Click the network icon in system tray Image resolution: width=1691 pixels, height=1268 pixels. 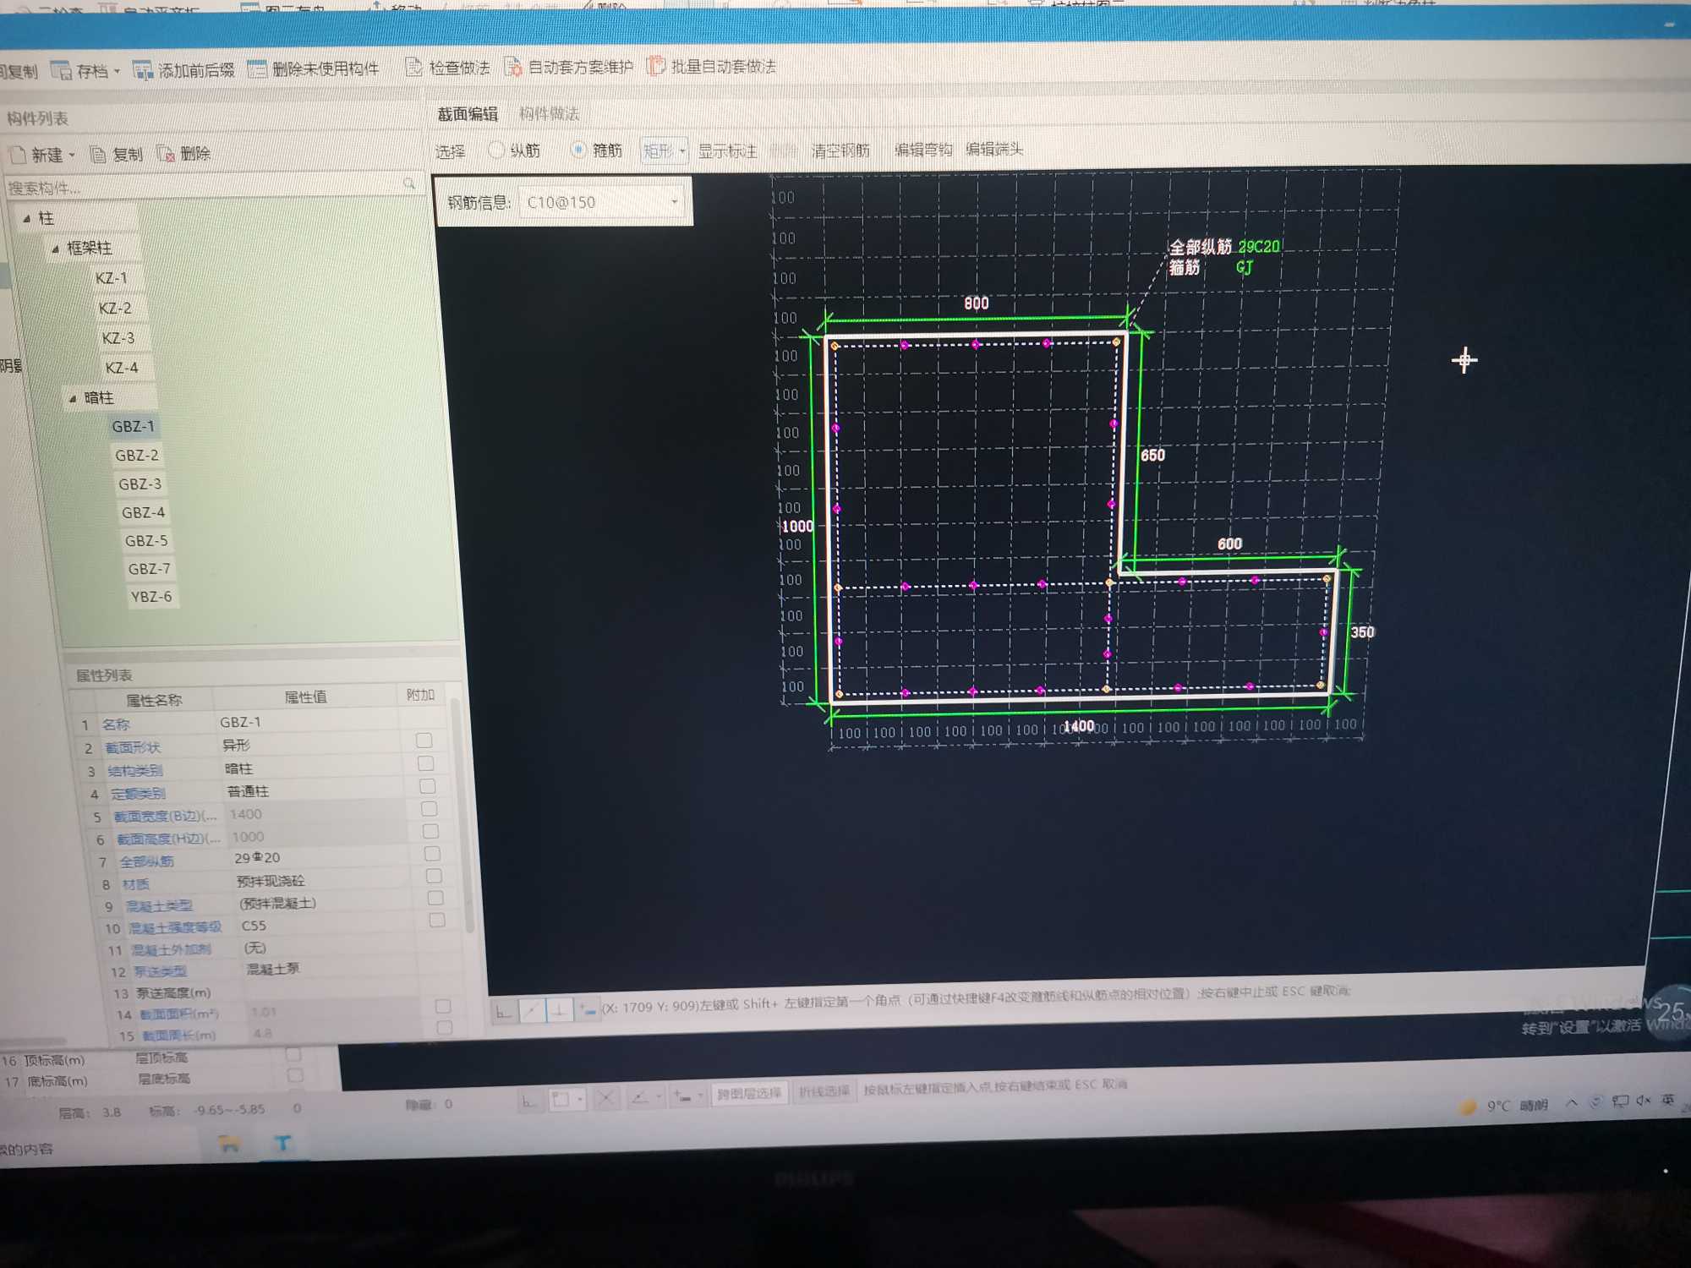tap(1620, 1101)
